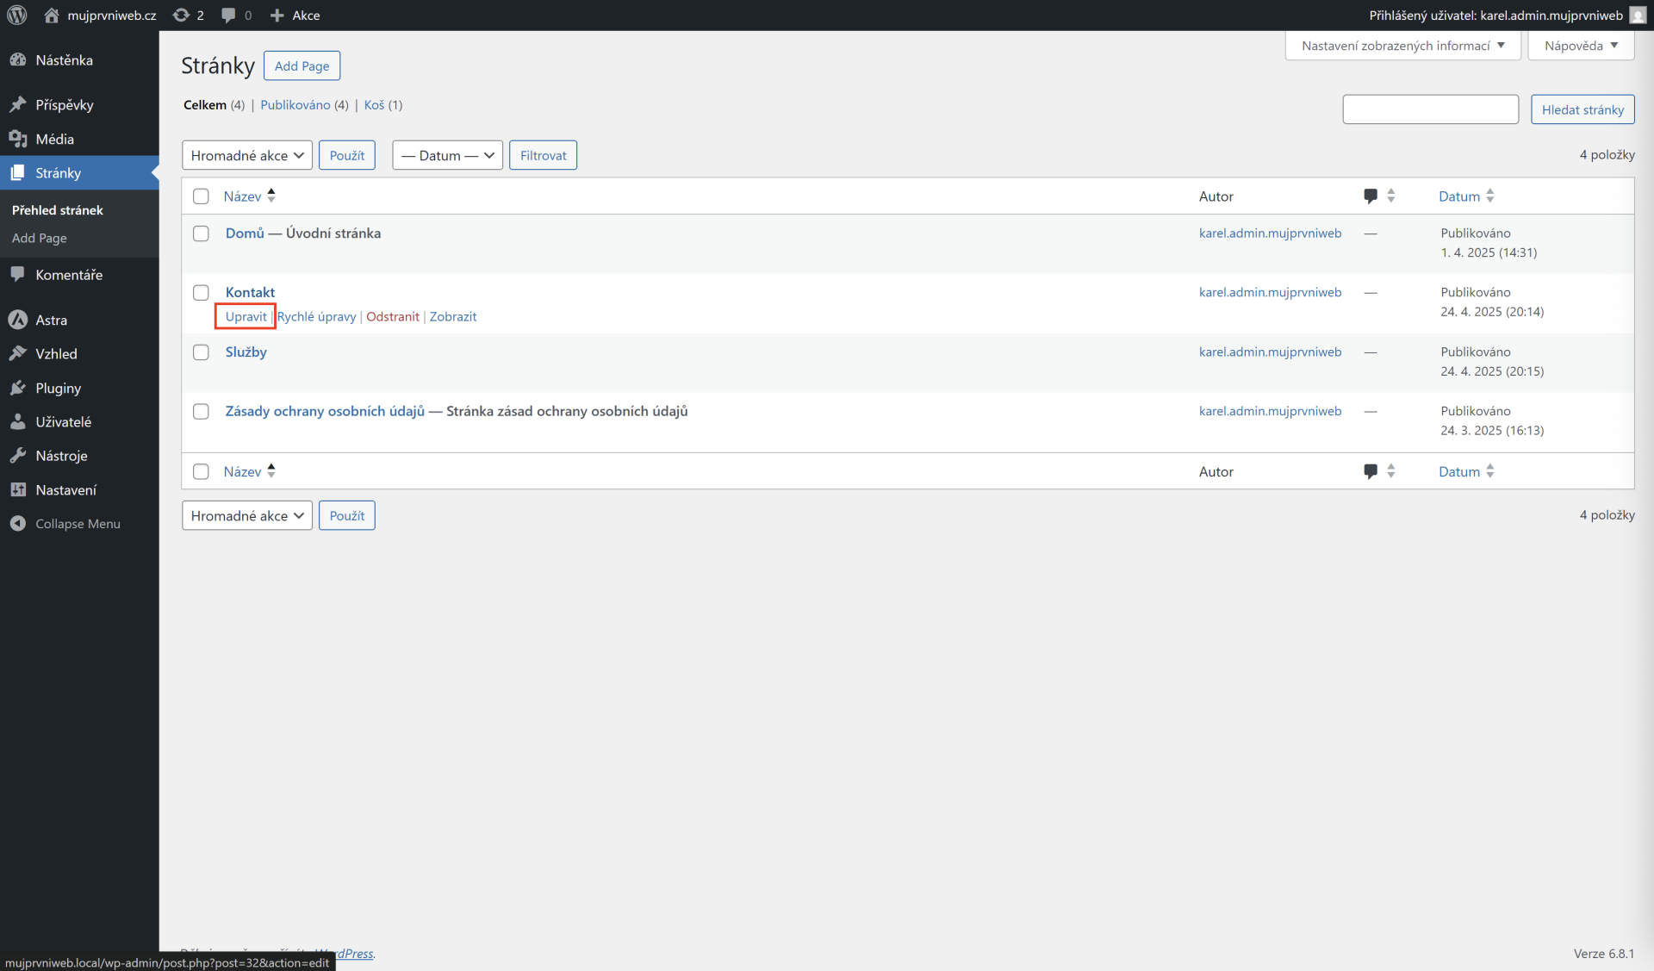Click user avatar in top right

click(x=1638, y=16)
